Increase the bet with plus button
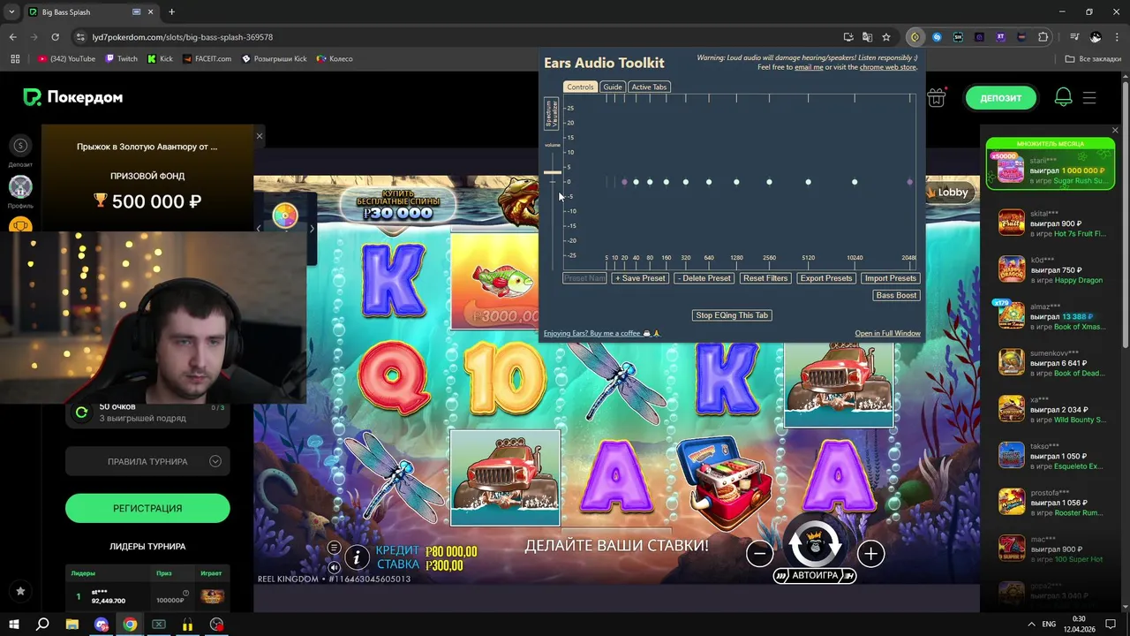 [x=870, y=554]
